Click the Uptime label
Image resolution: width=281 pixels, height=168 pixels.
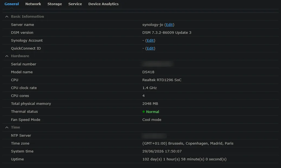[x=17, y=159]
